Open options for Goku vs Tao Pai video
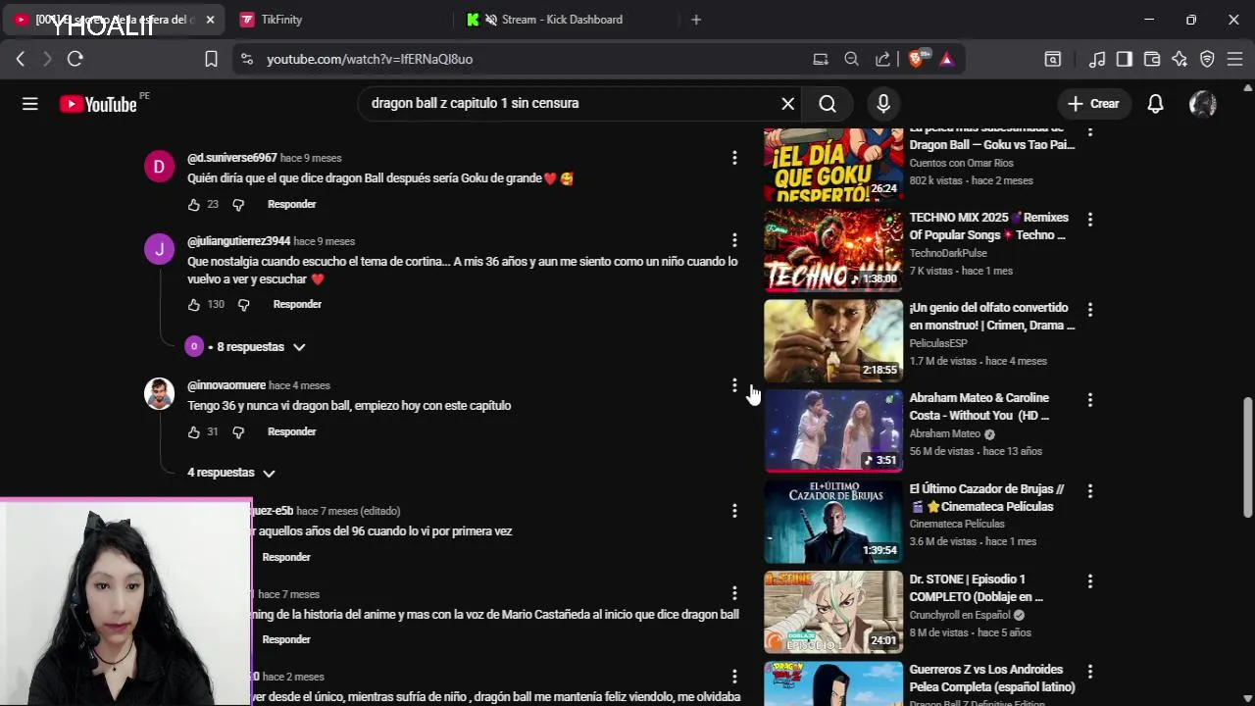The image size is (1255, 706). pos(1089,133)
